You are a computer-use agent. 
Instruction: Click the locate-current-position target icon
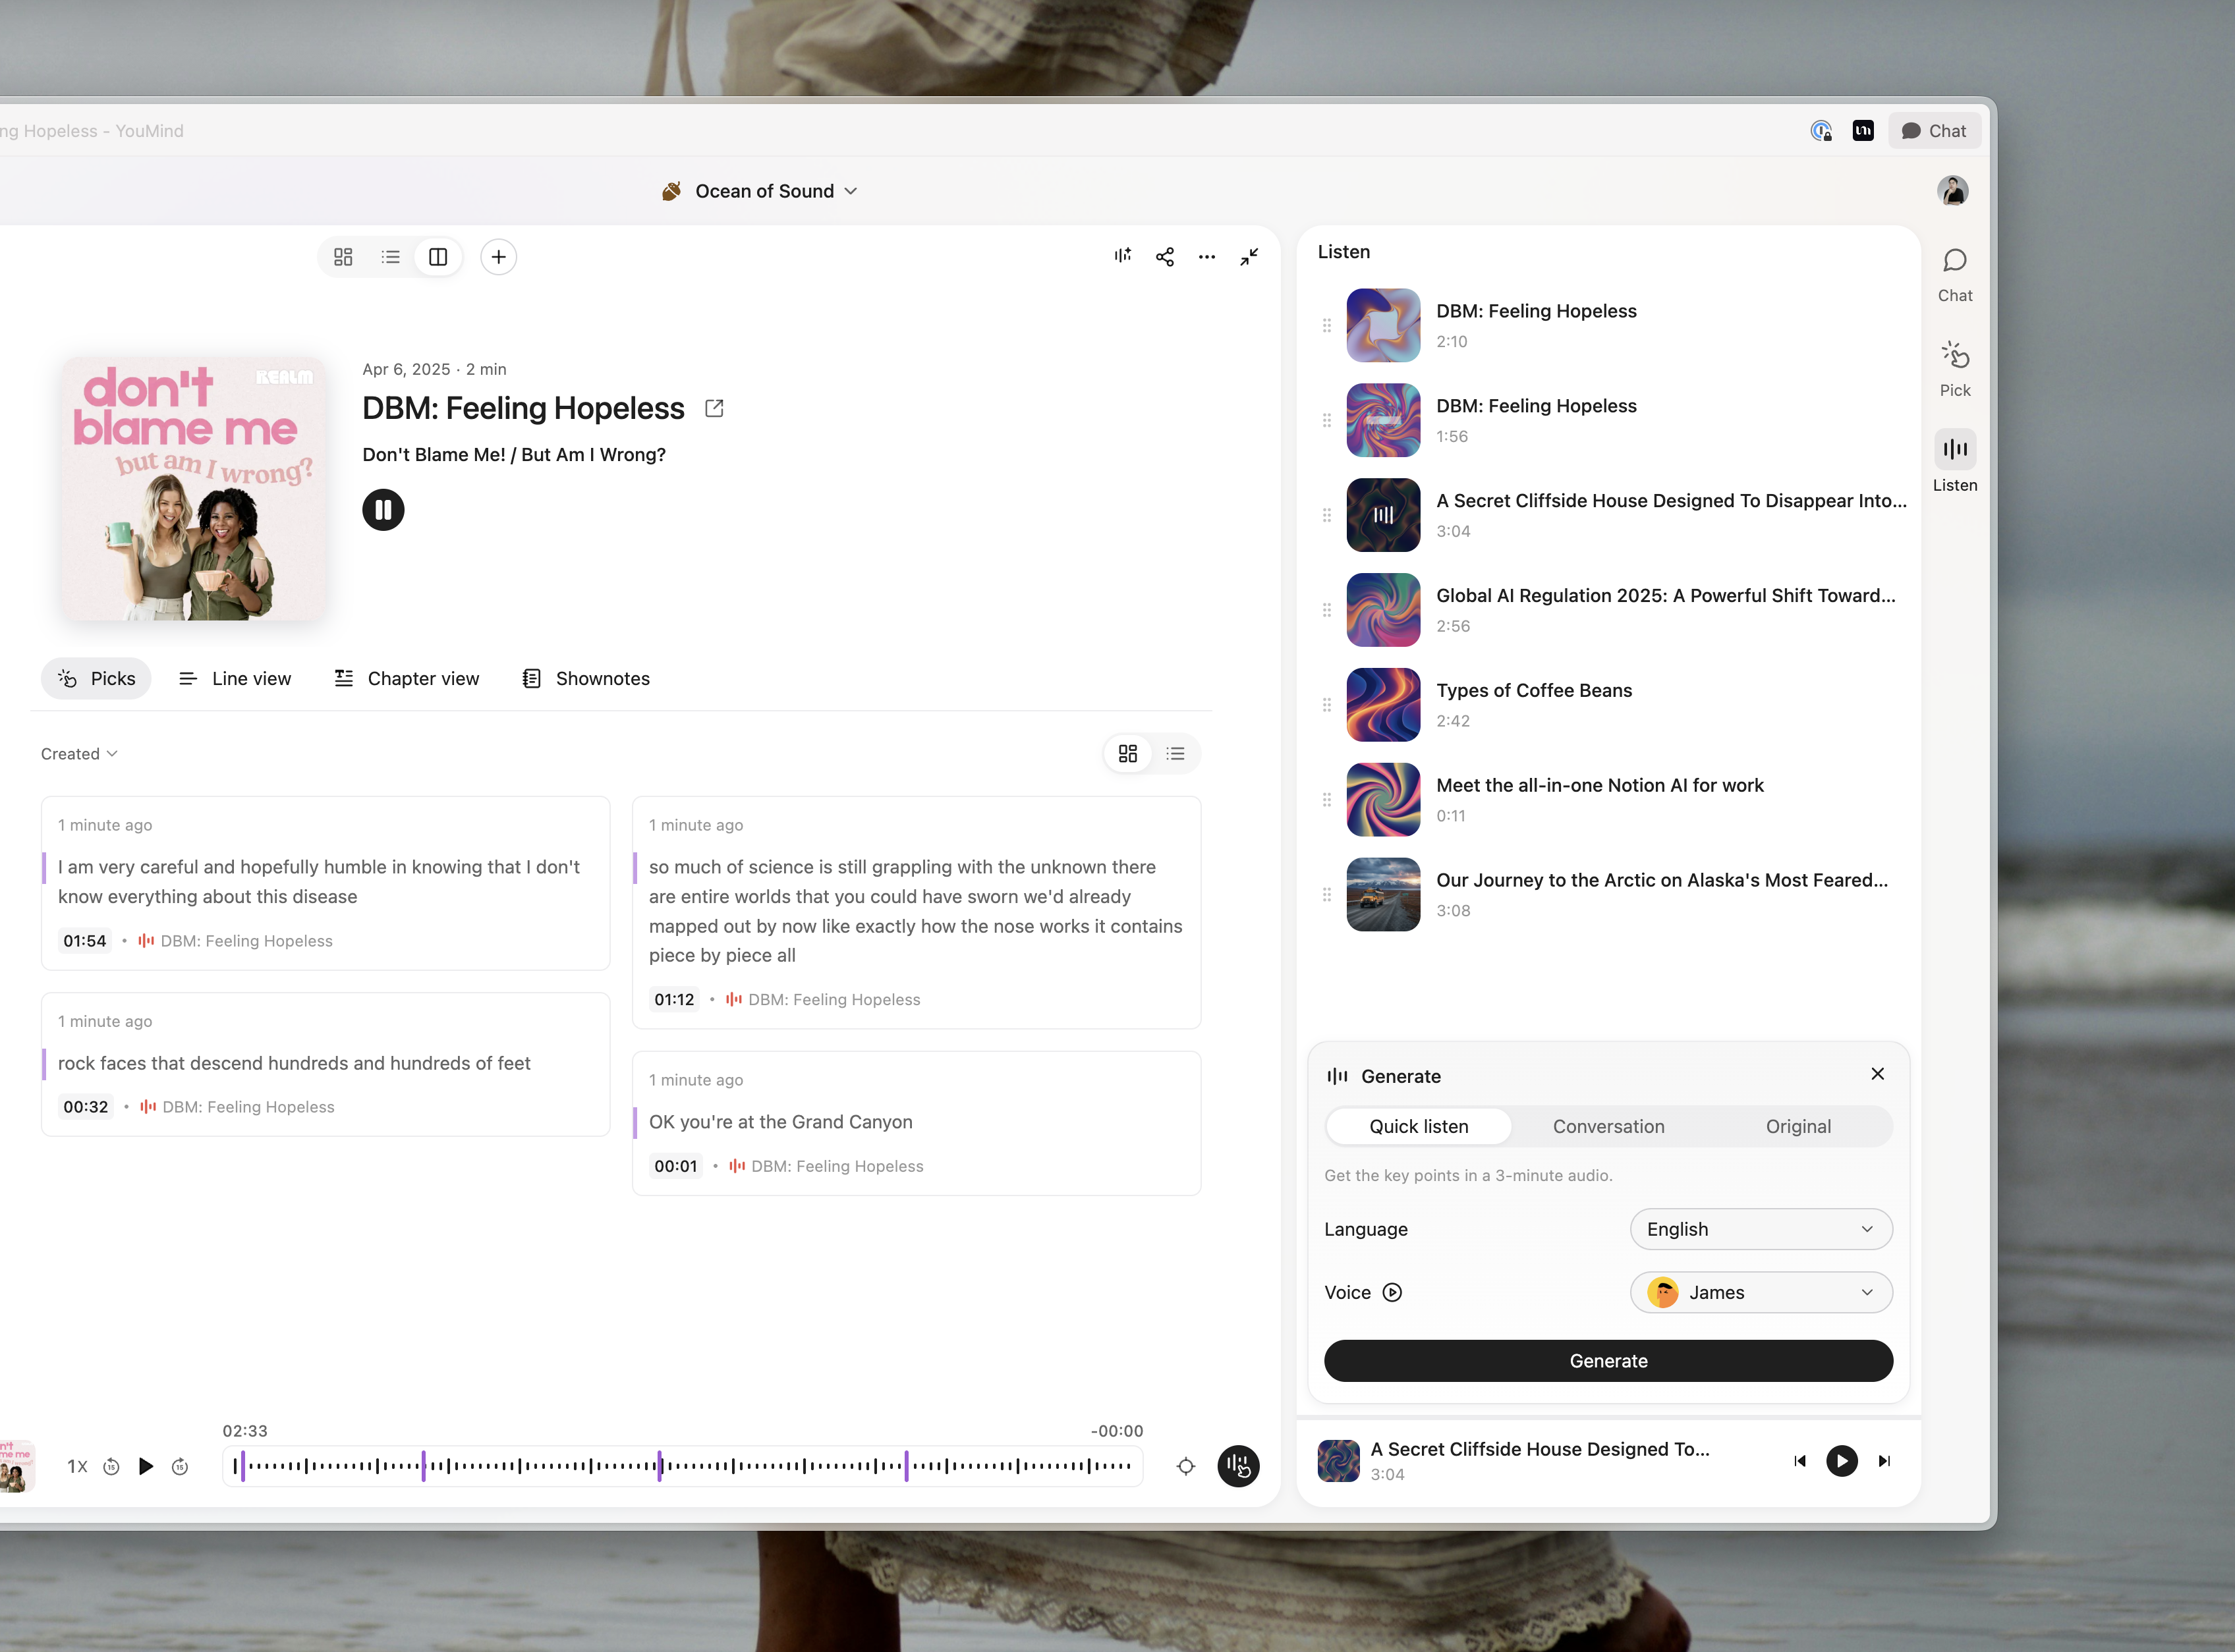coord(1185,1466)
